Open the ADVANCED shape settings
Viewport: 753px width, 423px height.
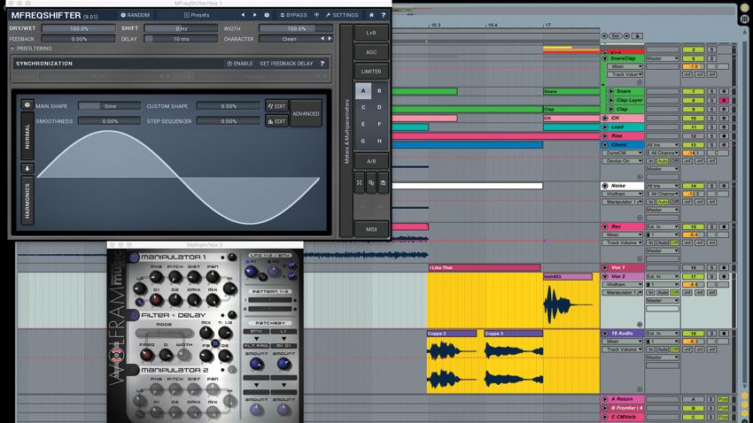click(306, 113)
